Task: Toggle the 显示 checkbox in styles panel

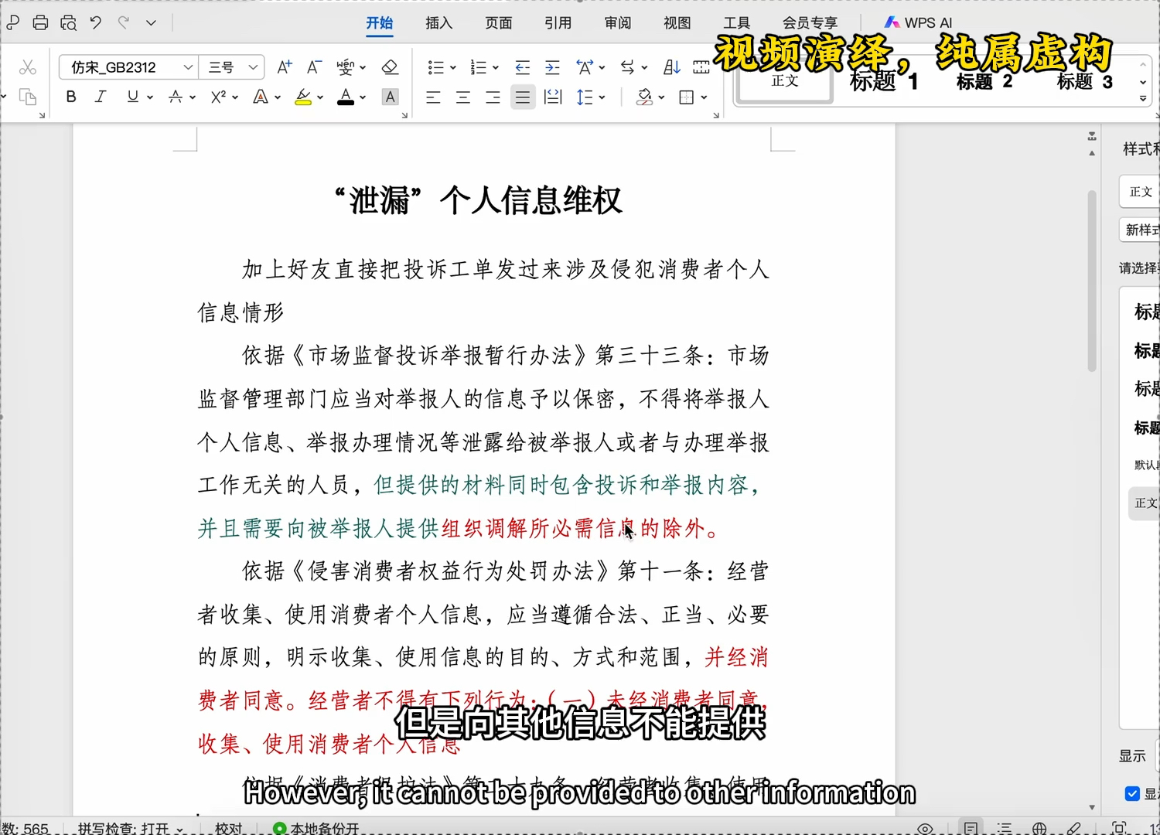Action: click(1132, 794)
